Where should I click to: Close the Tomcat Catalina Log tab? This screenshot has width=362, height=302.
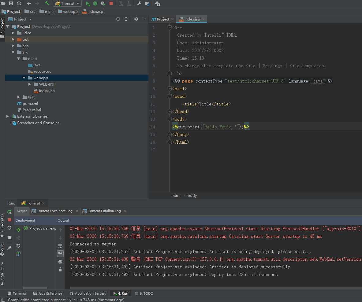pos(125,211)
